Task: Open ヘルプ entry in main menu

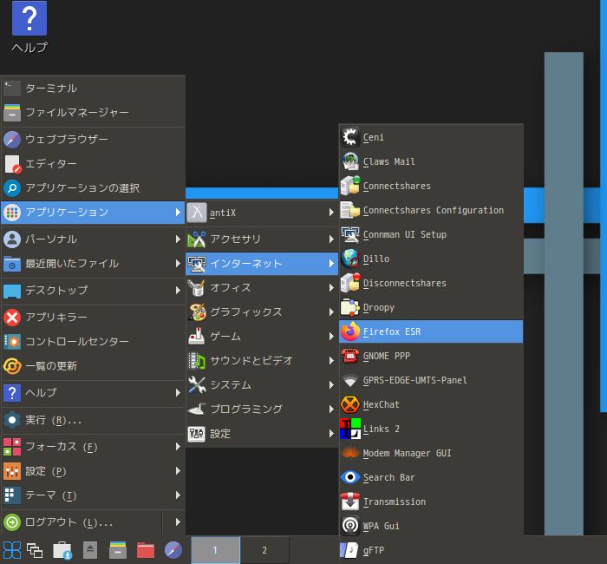Action: coord(93,393)
